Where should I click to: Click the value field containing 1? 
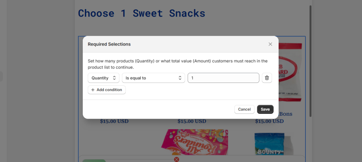coord(223,78)
